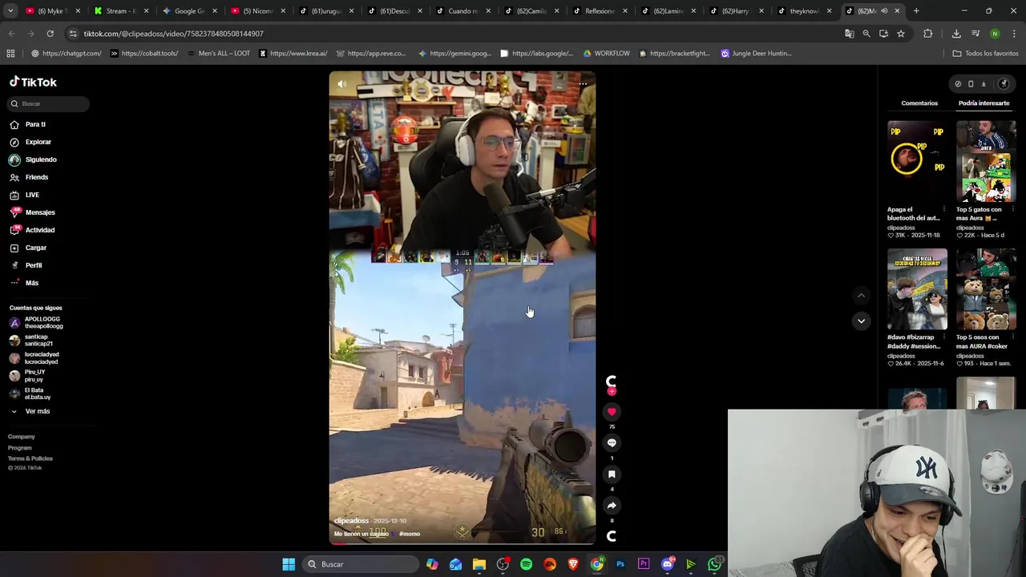Switch to the Podría interesarte tab

(x=984, y=103)
